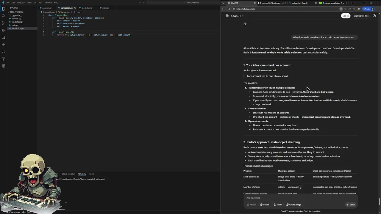The width and height of the screenshot is (381, 214).
Task: Click the scroll-to-bottom arrow in chat
Action: point(301,188)
